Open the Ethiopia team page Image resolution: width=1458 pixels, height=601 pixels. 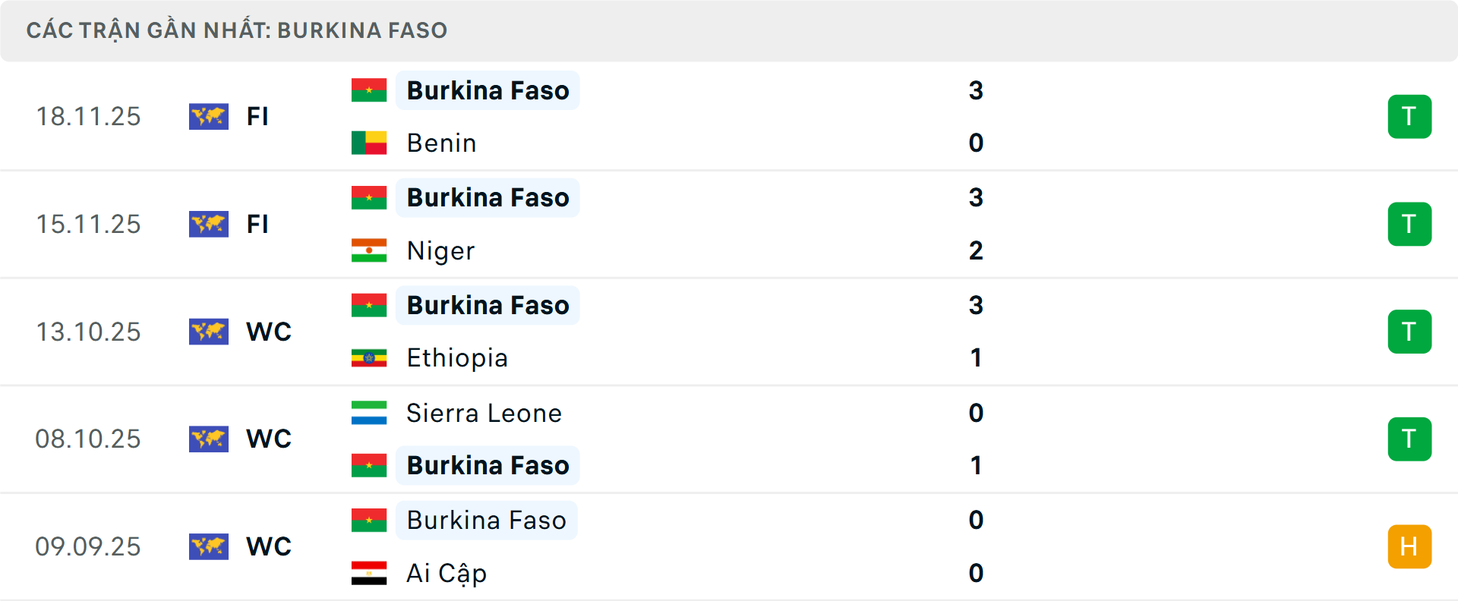coord(456,358)
